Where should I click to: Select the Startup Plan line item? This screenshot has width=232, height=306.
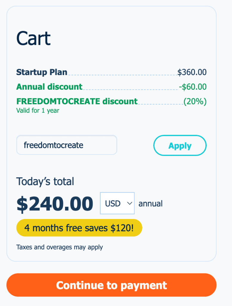tap(42, 72)
